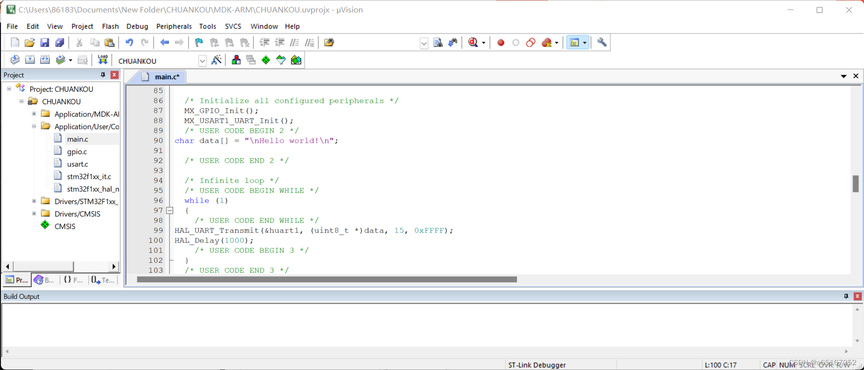Paste from clipboard toolbar icon
864x370 pixels.
[x=110, y=43]
